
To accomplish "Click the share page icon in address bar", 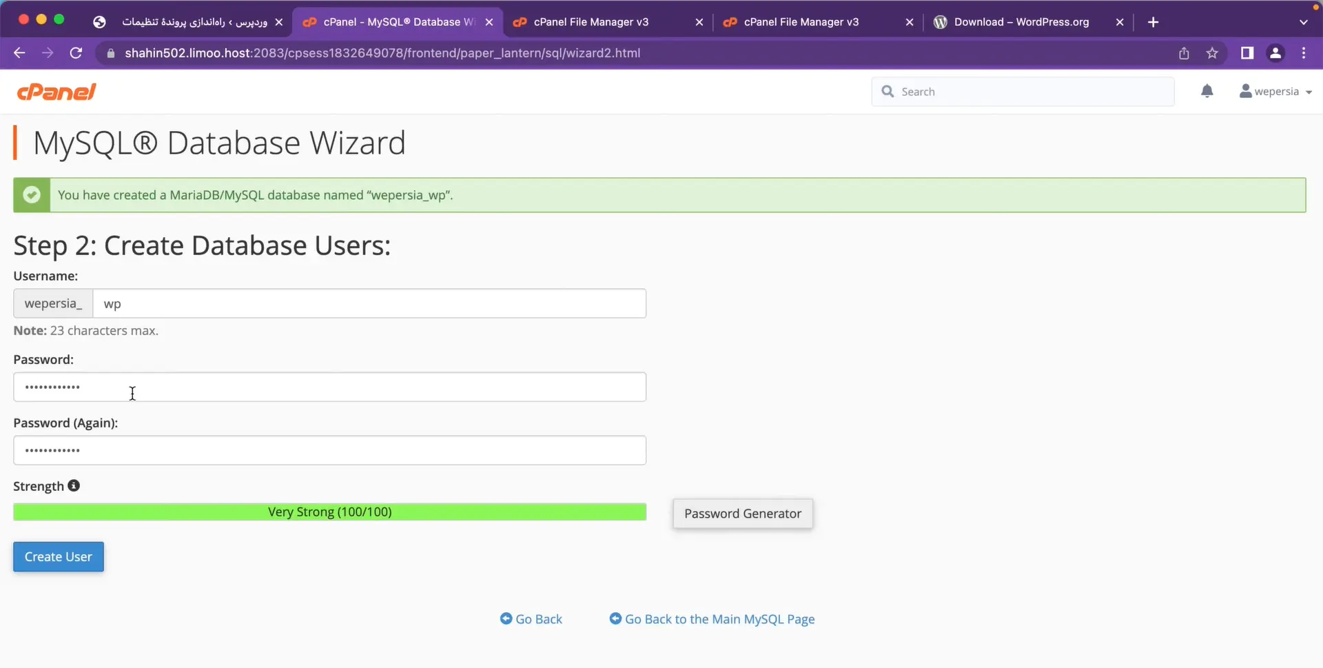I will (1184, 53).
